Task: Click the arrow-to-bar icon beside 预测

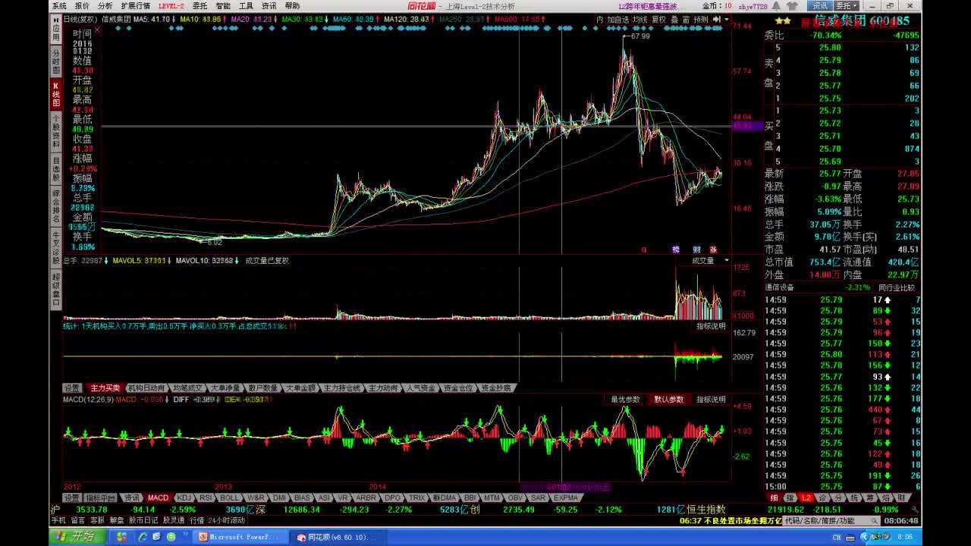Action: pos(715,20)
